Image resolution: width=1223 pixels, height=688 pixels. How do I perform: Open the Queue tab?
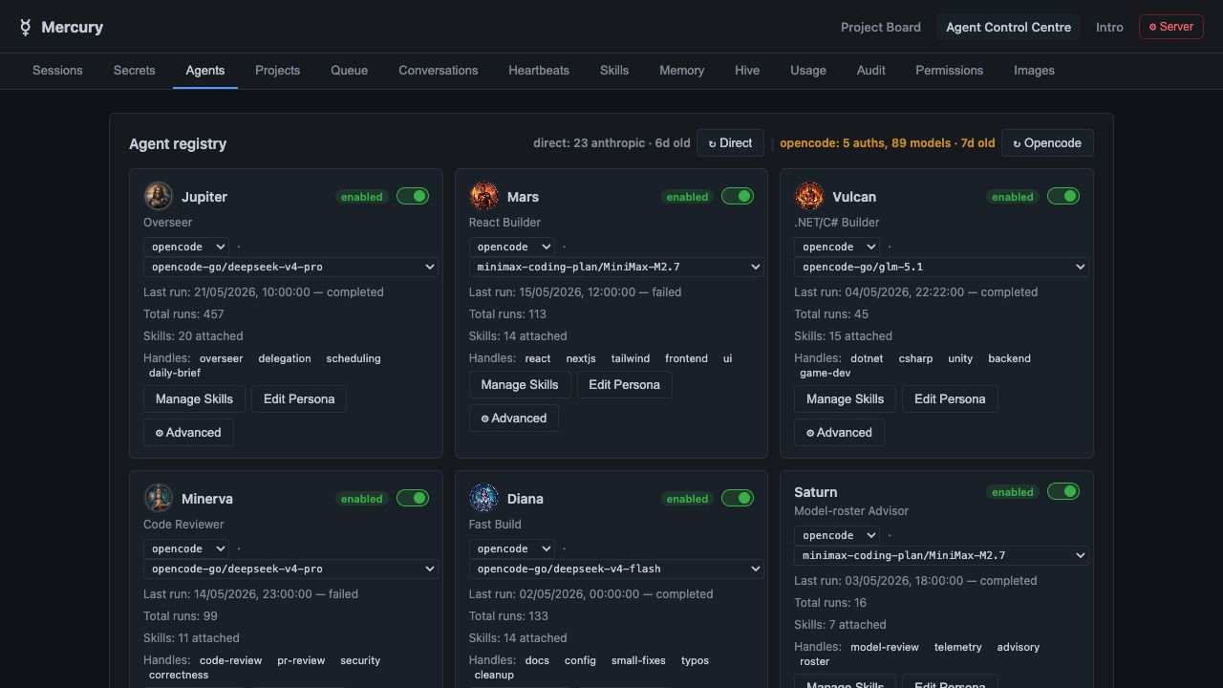point(349,70)
